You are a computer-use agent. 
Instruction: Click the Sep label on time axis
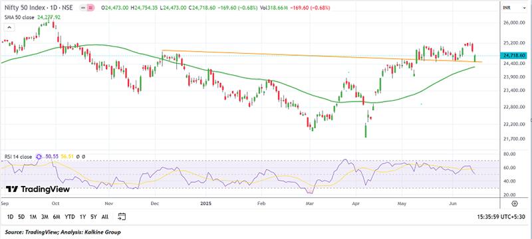point(5,203)
